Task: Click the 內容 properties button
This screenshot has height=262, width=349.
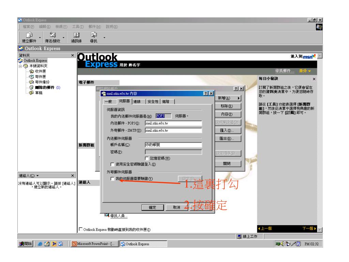Action: pos(228,114)
